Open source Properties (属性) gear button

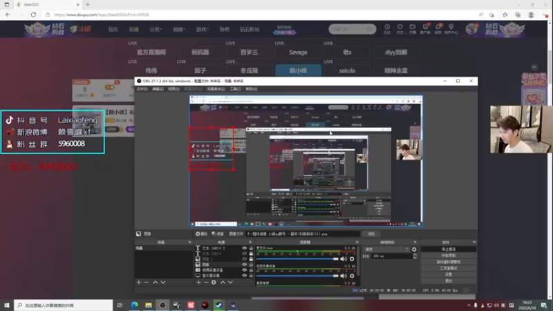pyautogui.click(x=202, y=234)
